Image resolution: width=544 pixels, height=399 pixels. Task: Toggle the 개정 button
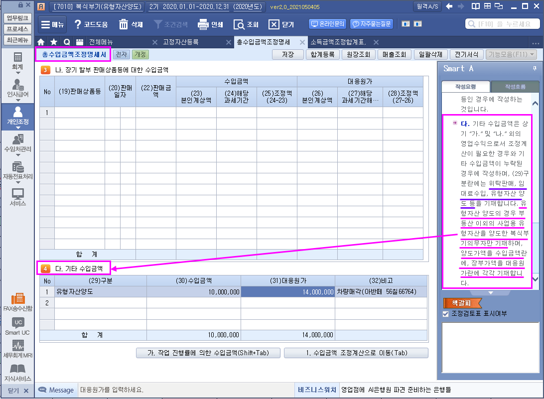click(x=140, y=55)
